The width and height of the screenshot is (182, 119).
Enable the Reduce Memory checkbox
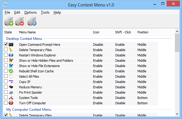pyautogui.click(x=6, y=87)
